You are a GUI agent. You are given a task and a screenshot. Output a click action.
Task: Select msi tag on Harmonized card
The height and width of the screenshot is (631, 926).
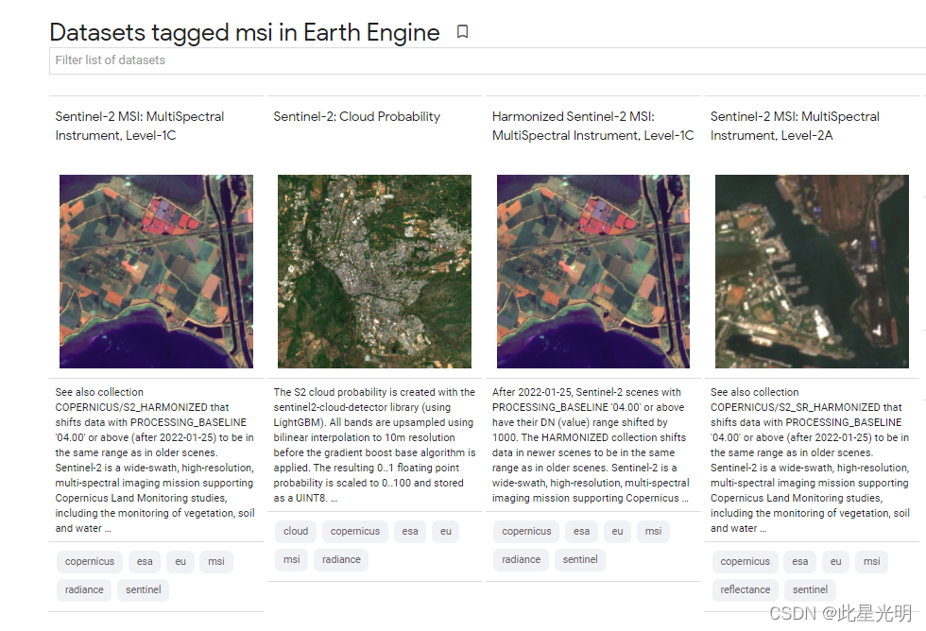point(653,531)
